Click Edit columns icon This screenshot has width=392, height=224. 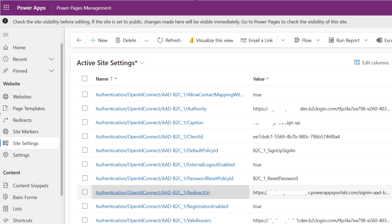(357, 63)
